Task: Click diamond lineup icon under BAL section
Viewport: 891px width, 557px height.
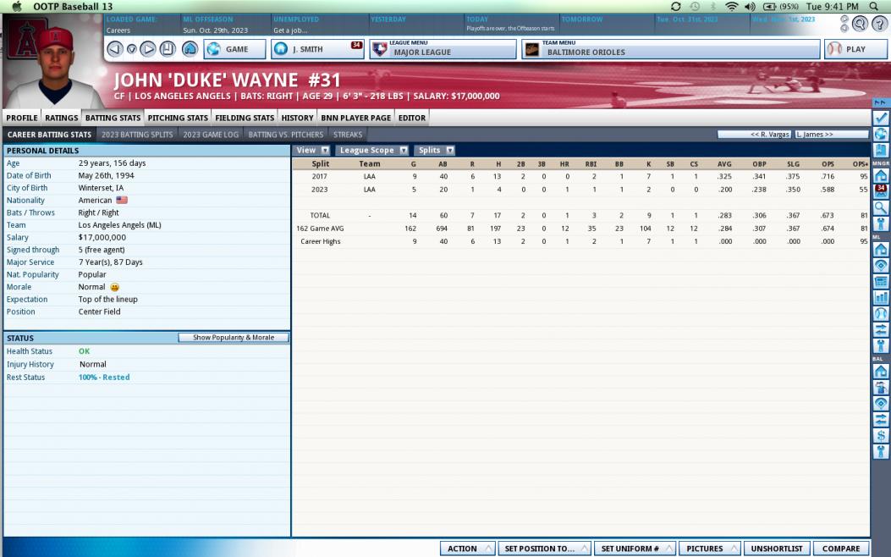Action: pyautogui.click(x=880, y=404)
